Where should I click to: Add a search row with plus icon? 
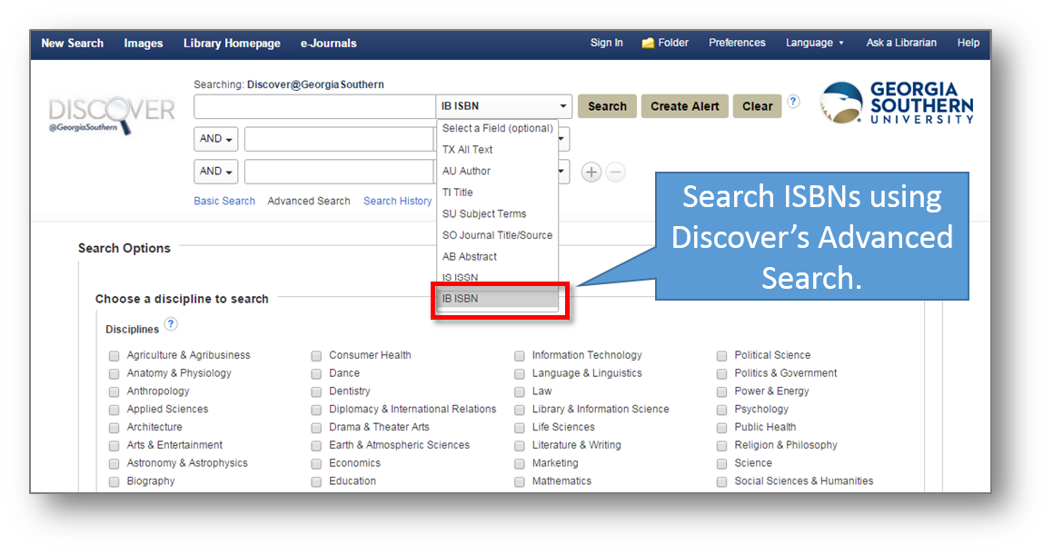pyautogui.click(x=591, y=173)
